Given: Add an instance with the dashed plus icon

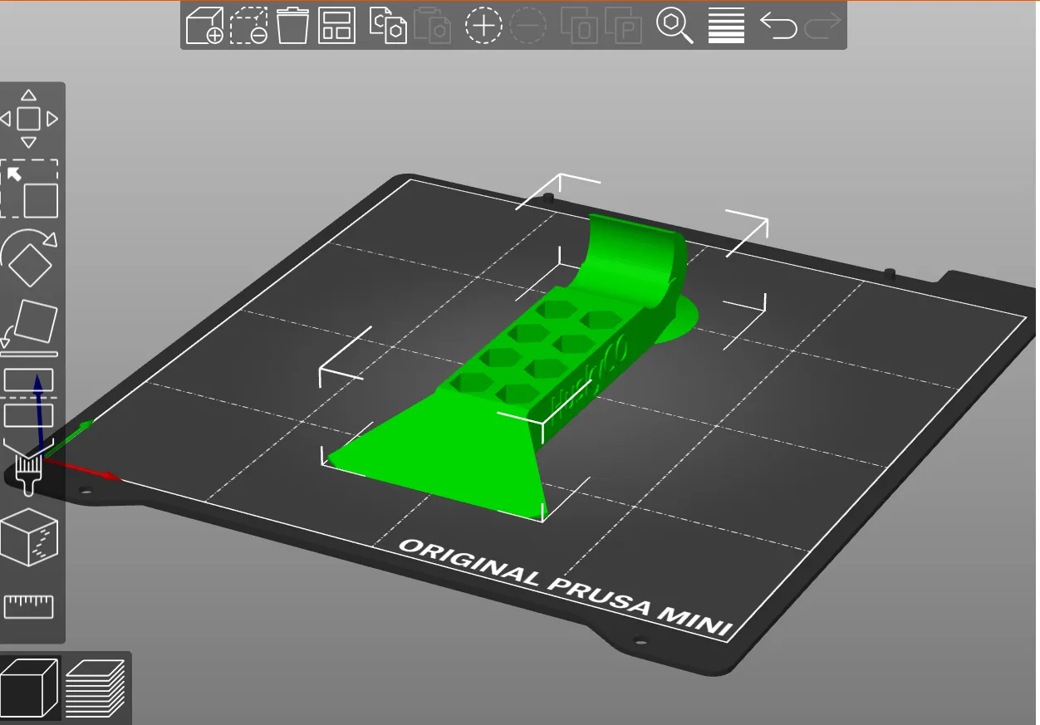Looking at the screenshot, I should pos(483,26).
